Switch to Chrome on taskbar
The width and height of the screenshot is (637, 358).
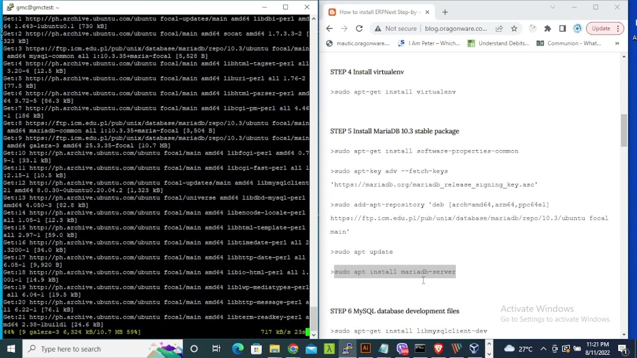[x=293, y=349]
